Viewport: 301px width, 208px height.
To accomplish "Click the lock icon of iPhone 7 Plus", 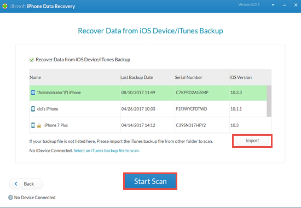I will pos(39,125).
